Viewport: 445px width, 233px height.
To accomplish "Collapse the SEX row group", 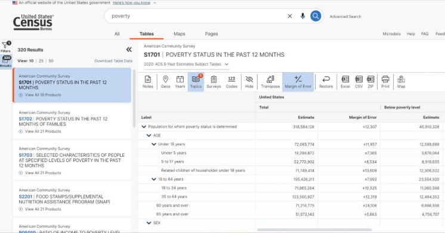I will tap(149, 223).
